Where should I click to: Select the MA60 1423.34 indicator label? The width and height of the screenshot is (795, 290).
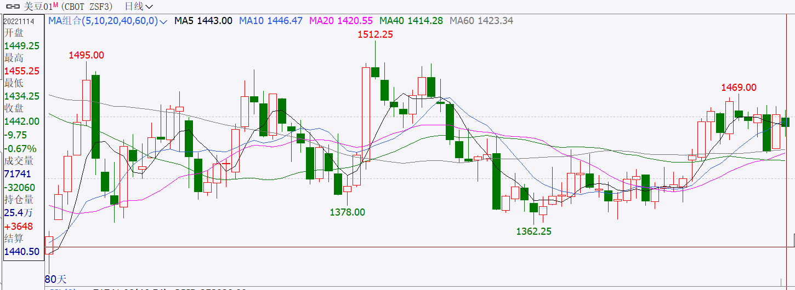click(x=481, y=21)
